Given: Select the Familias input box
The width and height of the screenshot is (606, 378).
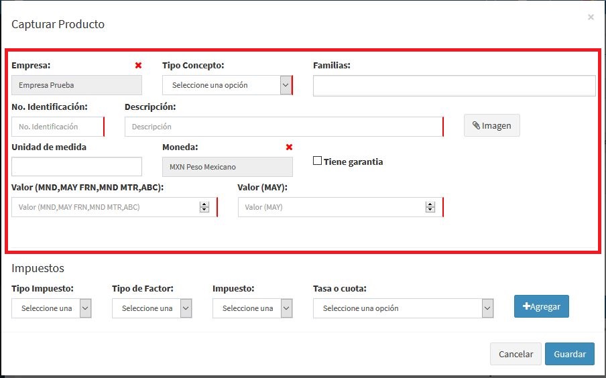Looking at the screenshot, I should pos(454,86).
